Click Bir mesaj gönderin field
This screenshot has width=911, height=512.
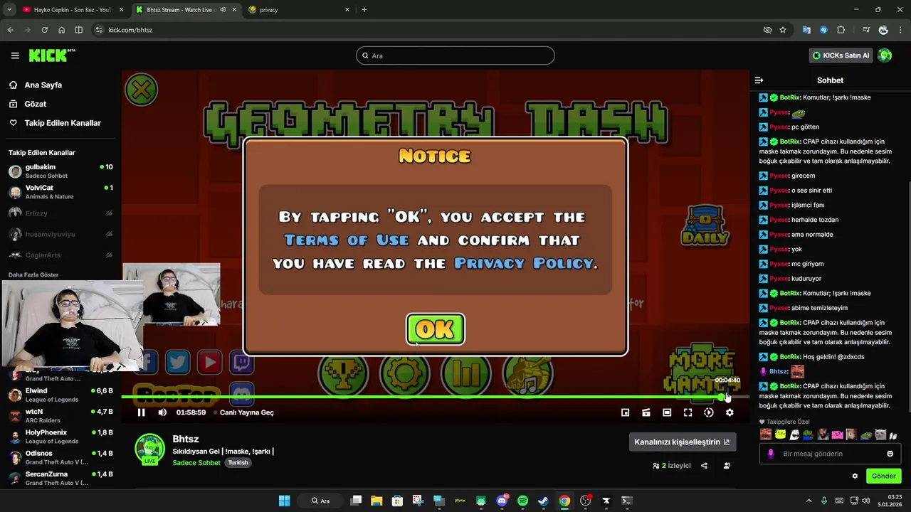[830, 454]
